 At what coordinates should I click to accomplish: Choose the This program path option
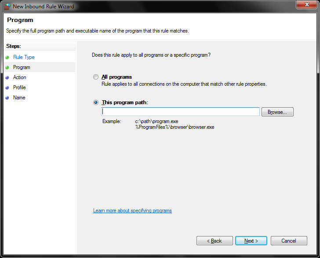pyautogui.click(x=96, y=102)
